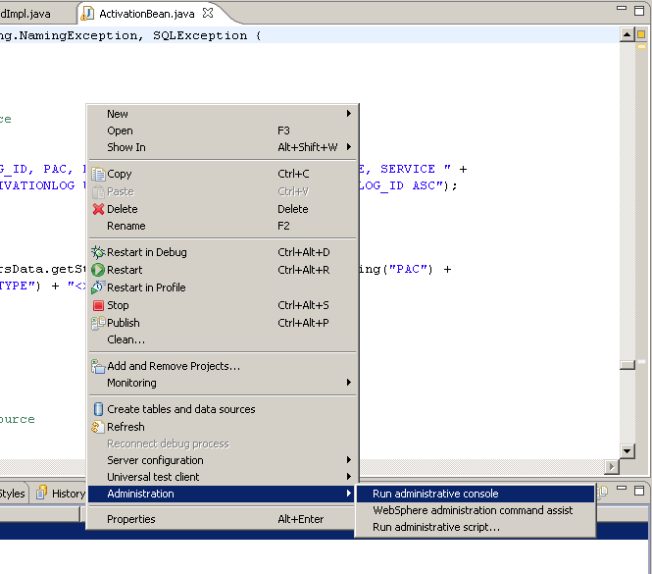Click the Monitoring menu label

click(131, 383)
